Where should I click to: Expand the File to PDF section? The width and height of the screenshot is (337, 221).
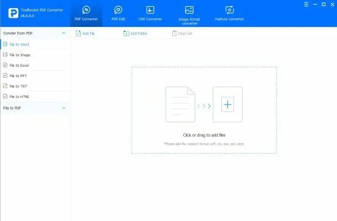point(64,108)
